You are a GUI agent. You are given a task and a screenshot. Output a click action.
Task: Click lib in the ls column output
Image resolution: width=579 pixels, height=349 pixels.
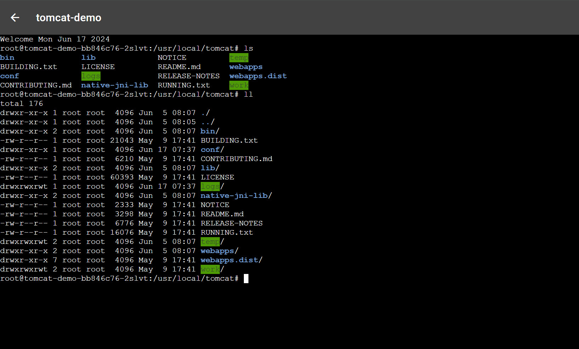tap(88, 58)
